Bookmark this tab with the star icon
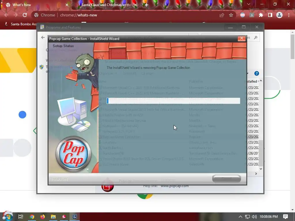The height and width of the screenshot is (221, 295). point(231,15)
